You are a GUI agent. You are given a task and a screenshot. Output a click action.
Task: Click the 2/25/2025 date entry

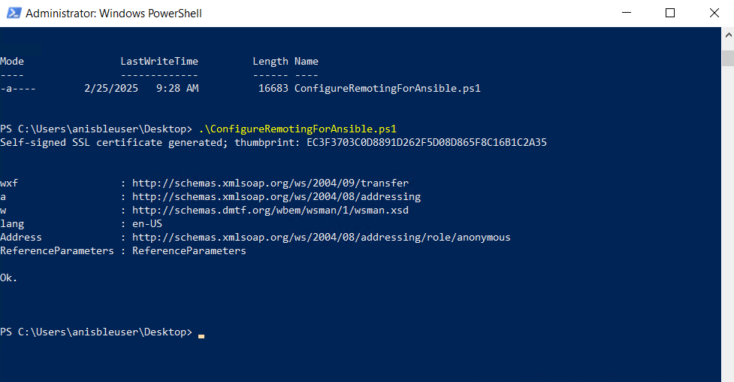(111, 88)
